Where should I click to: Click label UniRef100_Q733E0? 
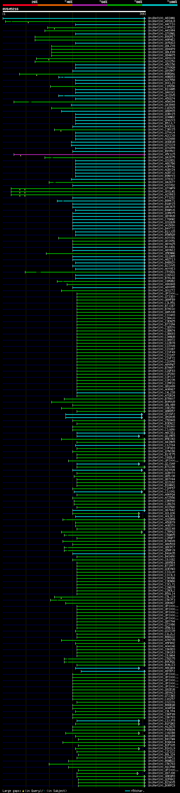[x=161, y=297]
